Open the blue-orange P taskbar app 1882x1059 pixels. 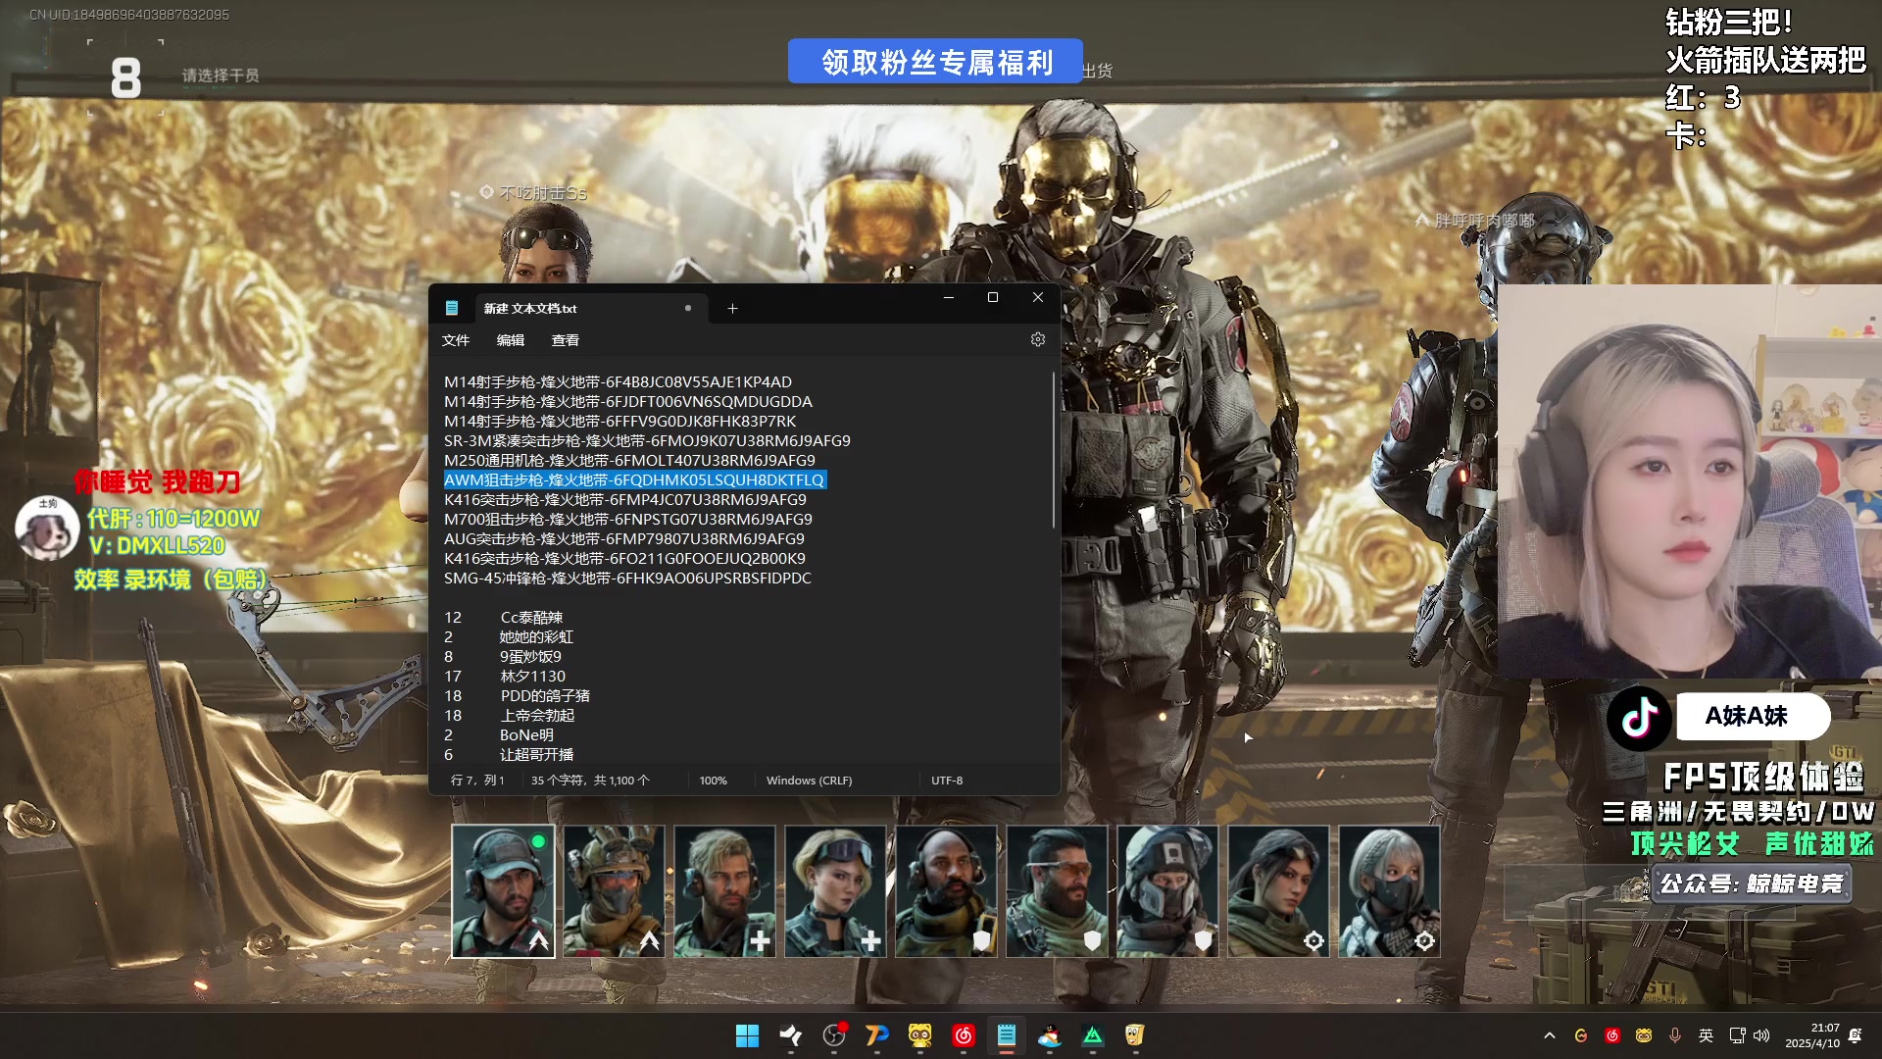(877, 1035)
